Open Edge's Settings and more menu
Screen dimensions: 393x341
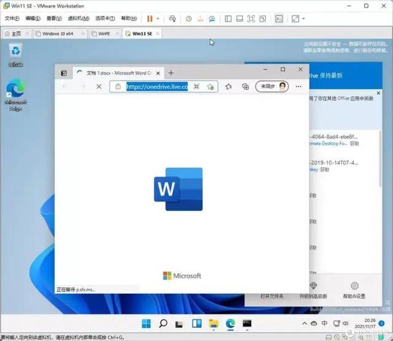[298, 87]
